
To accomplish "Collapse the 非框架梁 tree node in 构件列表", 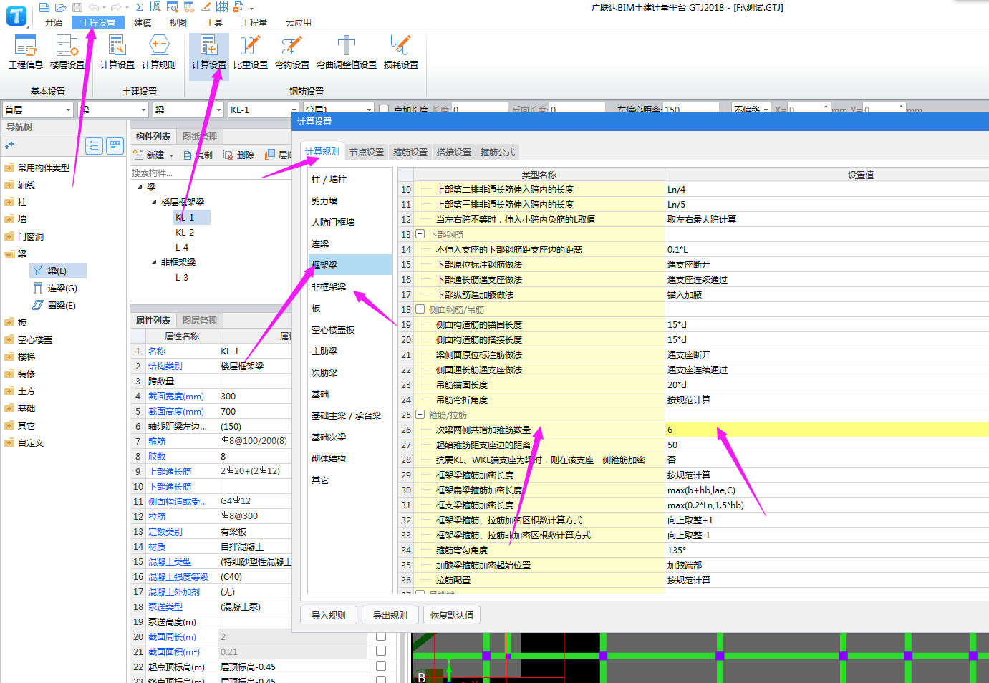I will point(154,262).
